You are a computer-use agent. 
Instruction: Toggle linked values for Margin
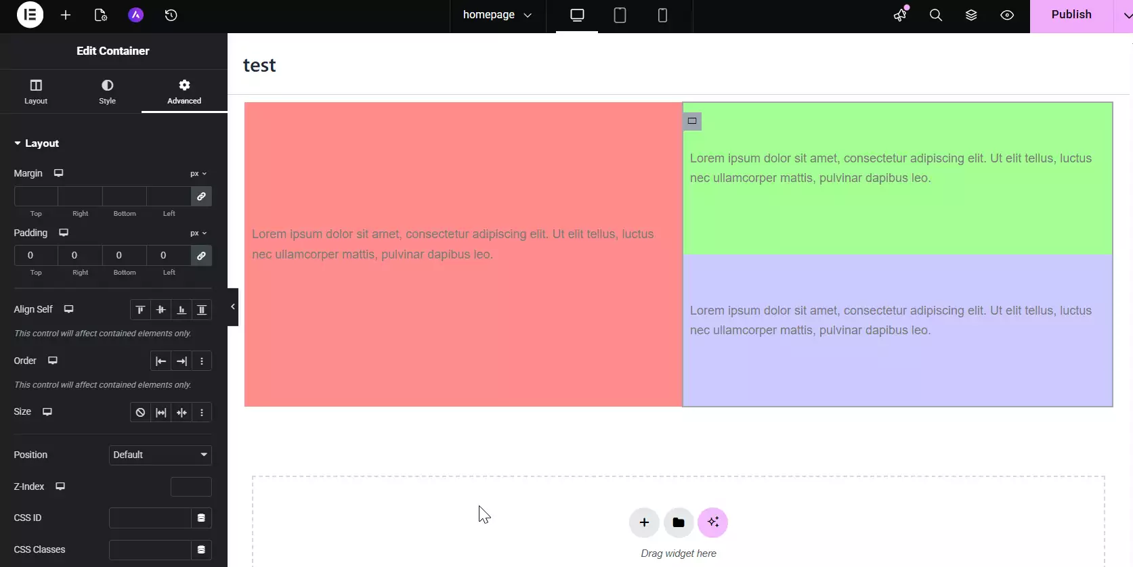point(201,196)
